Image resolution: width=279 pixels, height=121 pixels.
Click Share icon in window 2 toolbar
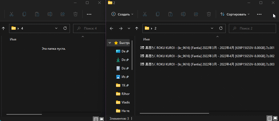click(196, 14)
